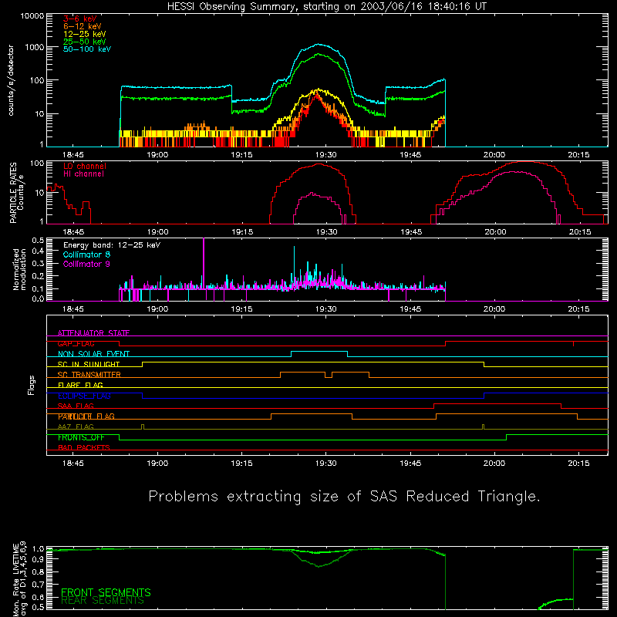Click the Mon. Rate LIVETIME axis label
The height and width of the screenshot is (617, 617).
pos(19,579)
